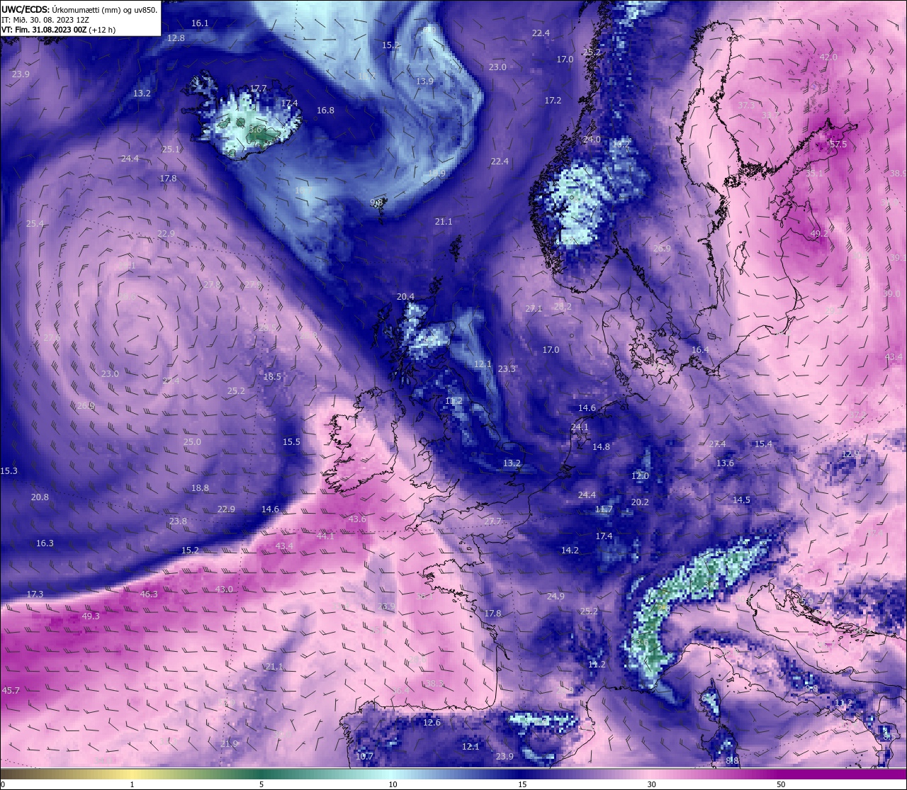Click the 13.9 value northeast of Iceland
The width and height of the screenshot is (907, 790).
point(424,81)
